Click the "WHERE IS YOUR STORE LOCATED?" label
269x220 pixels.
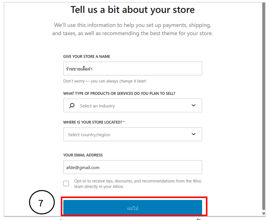pyautogui.click(x=94, y=122)
